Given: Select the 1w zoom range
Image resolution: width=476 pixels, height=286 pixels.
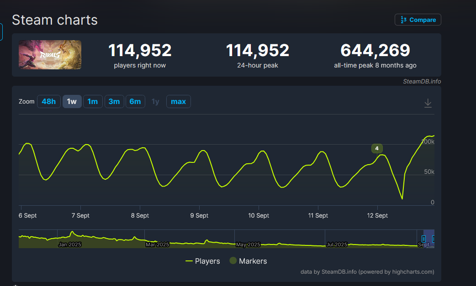Looking at the screenshot, I should 72,102.
